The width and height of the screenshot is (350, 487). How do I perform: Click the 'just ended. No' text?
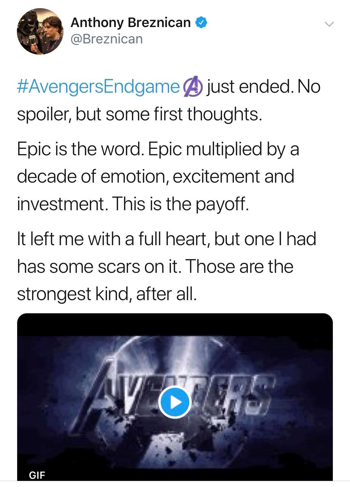coord(263,87)
